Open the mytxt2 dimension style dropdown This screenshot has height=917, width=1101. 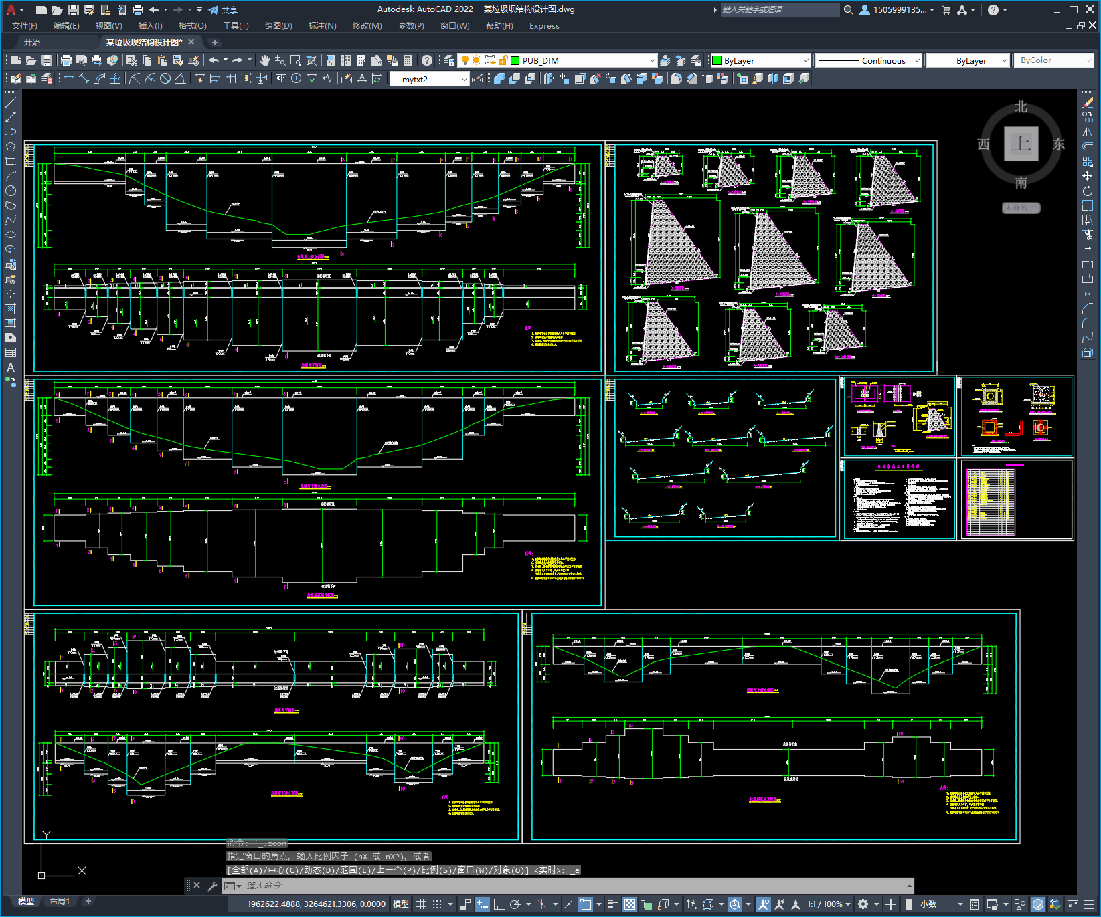428,79
